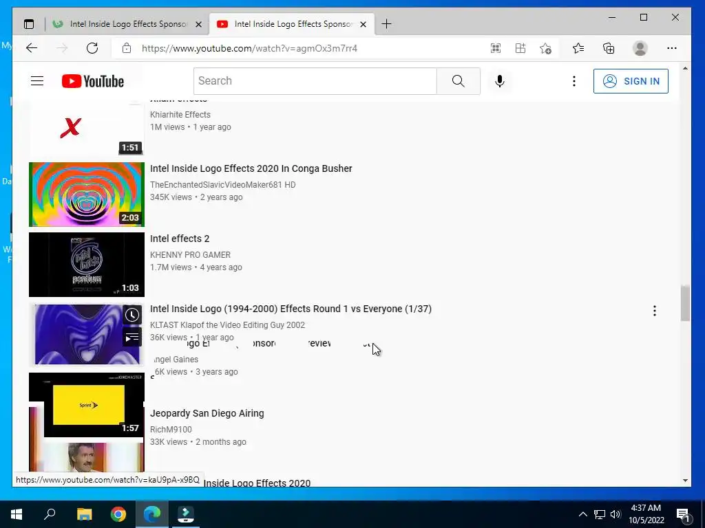Screen dimensions: 705x528
Task: View site info via the padlock icon
Action: coord(127,48)
